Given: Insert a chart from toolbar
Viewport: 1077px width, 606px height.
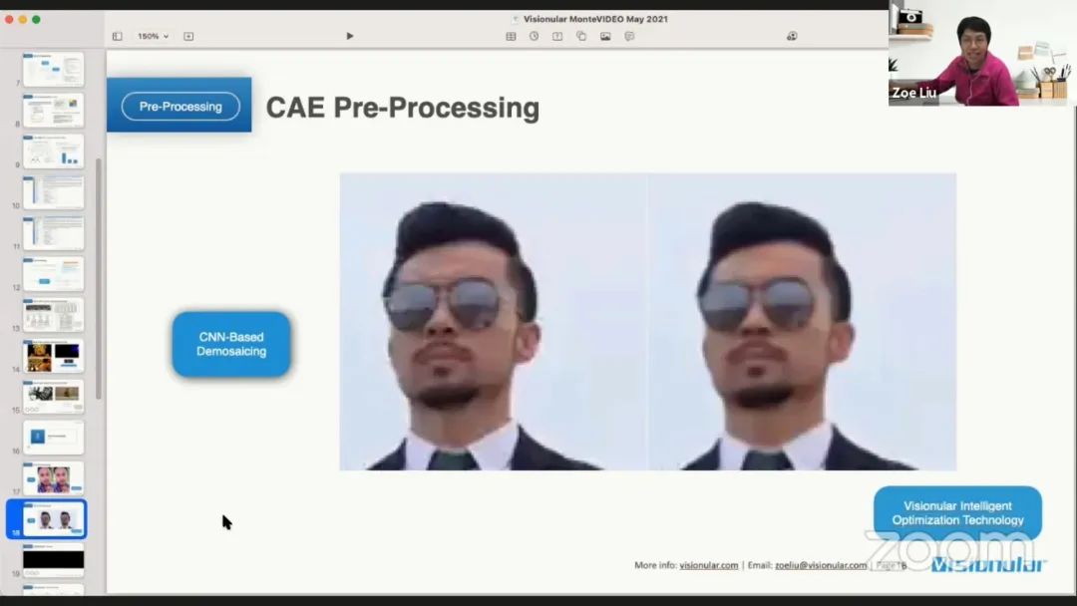Looking at the screenshot, I should click(534, 36).
